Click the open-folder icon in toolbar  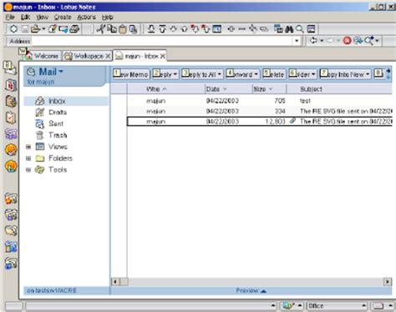[x=36, y=29]
